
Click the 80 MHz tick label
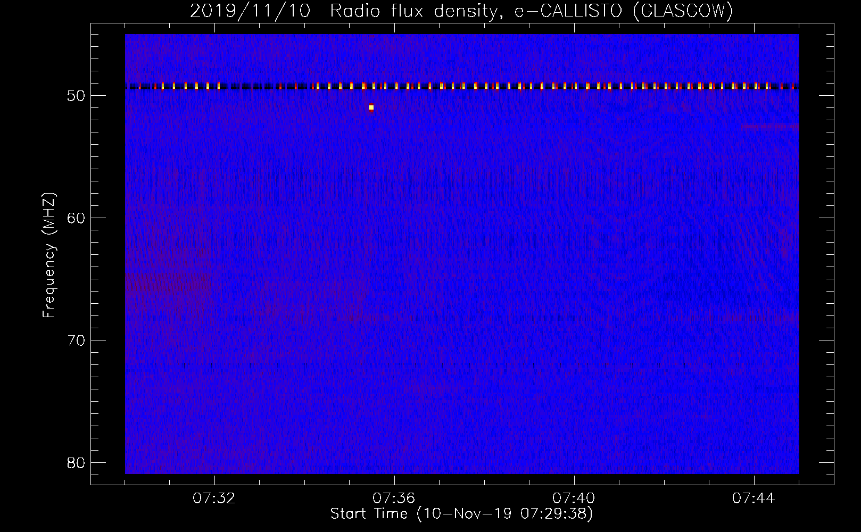click(x=77, y=463)
